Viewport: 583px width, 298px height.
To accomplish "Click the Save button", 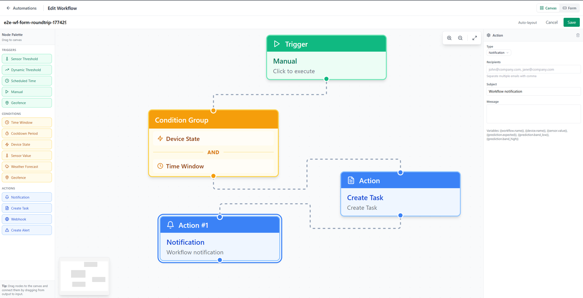I will (x=572, y=22).
